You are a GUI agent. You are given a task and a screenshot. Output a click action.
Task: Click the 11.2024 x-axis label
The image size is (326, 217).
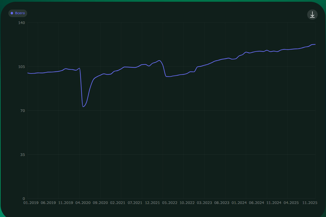coord(274,203)
